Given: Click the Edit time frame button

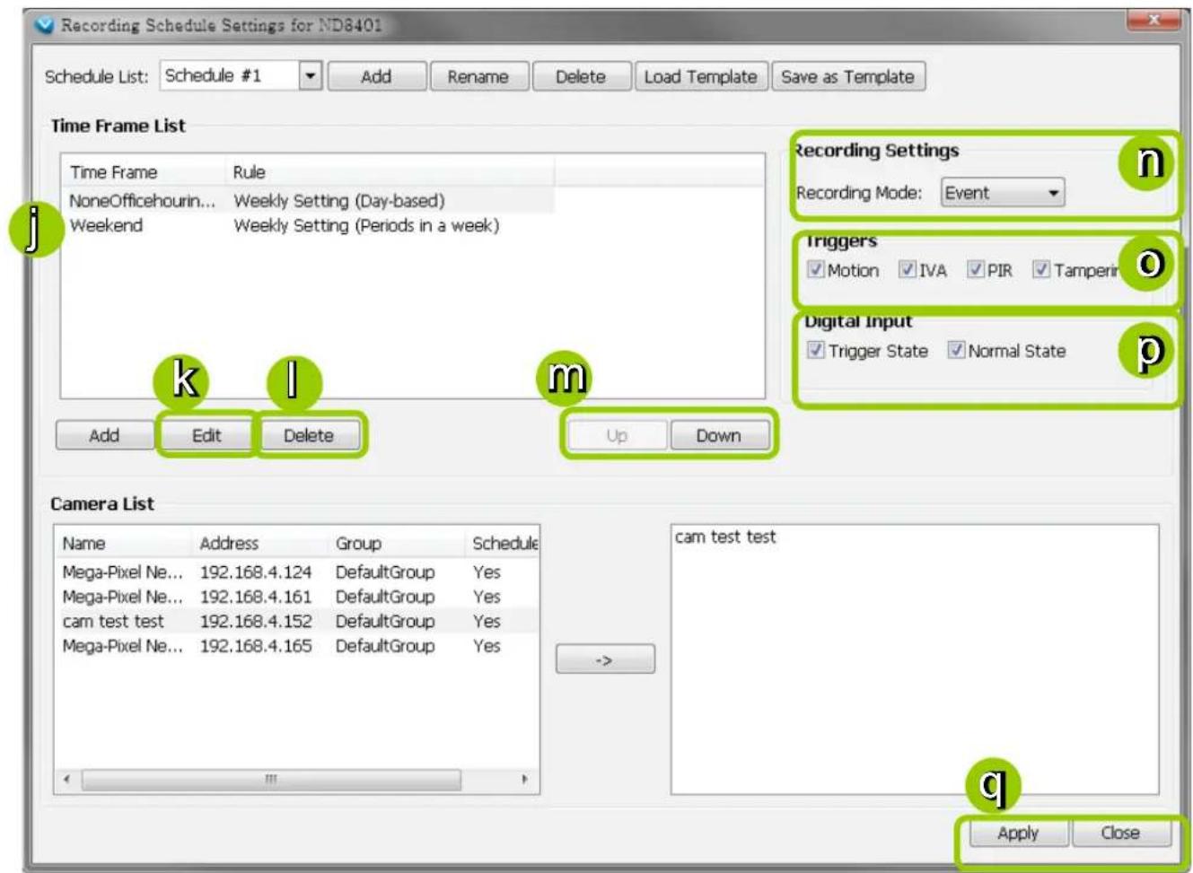Looking at the screenshot, I should click(206, 435).
